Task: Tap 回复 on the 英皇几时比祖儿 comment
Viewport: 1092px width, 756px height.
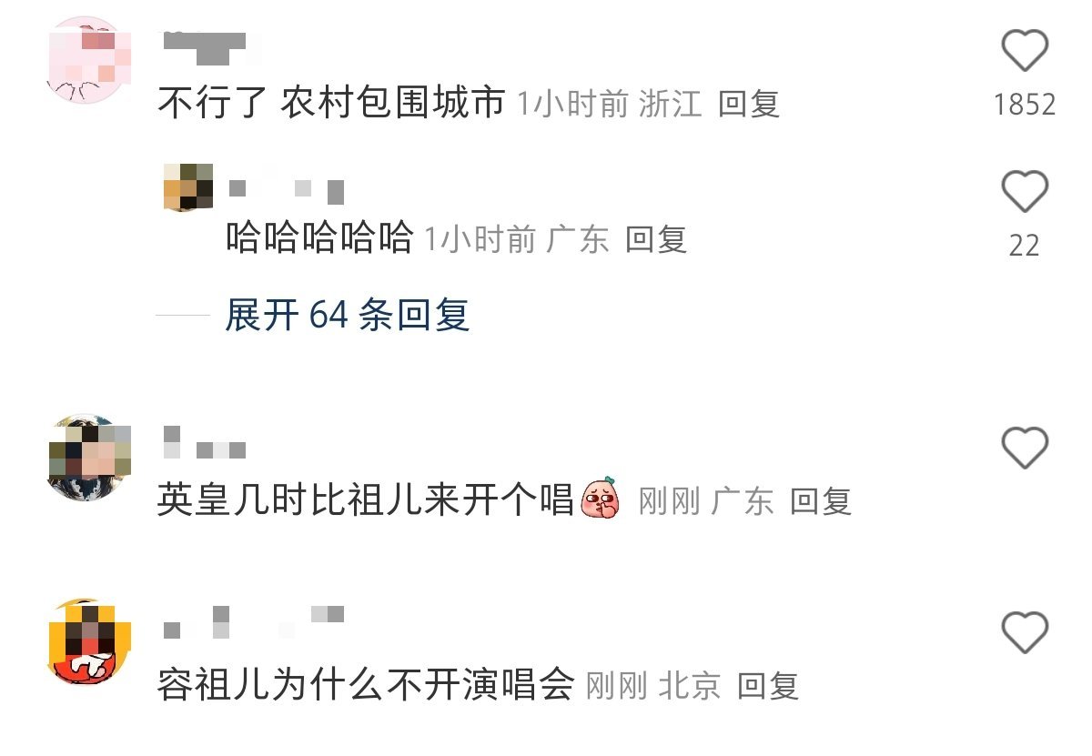Action: coord(821,501)
